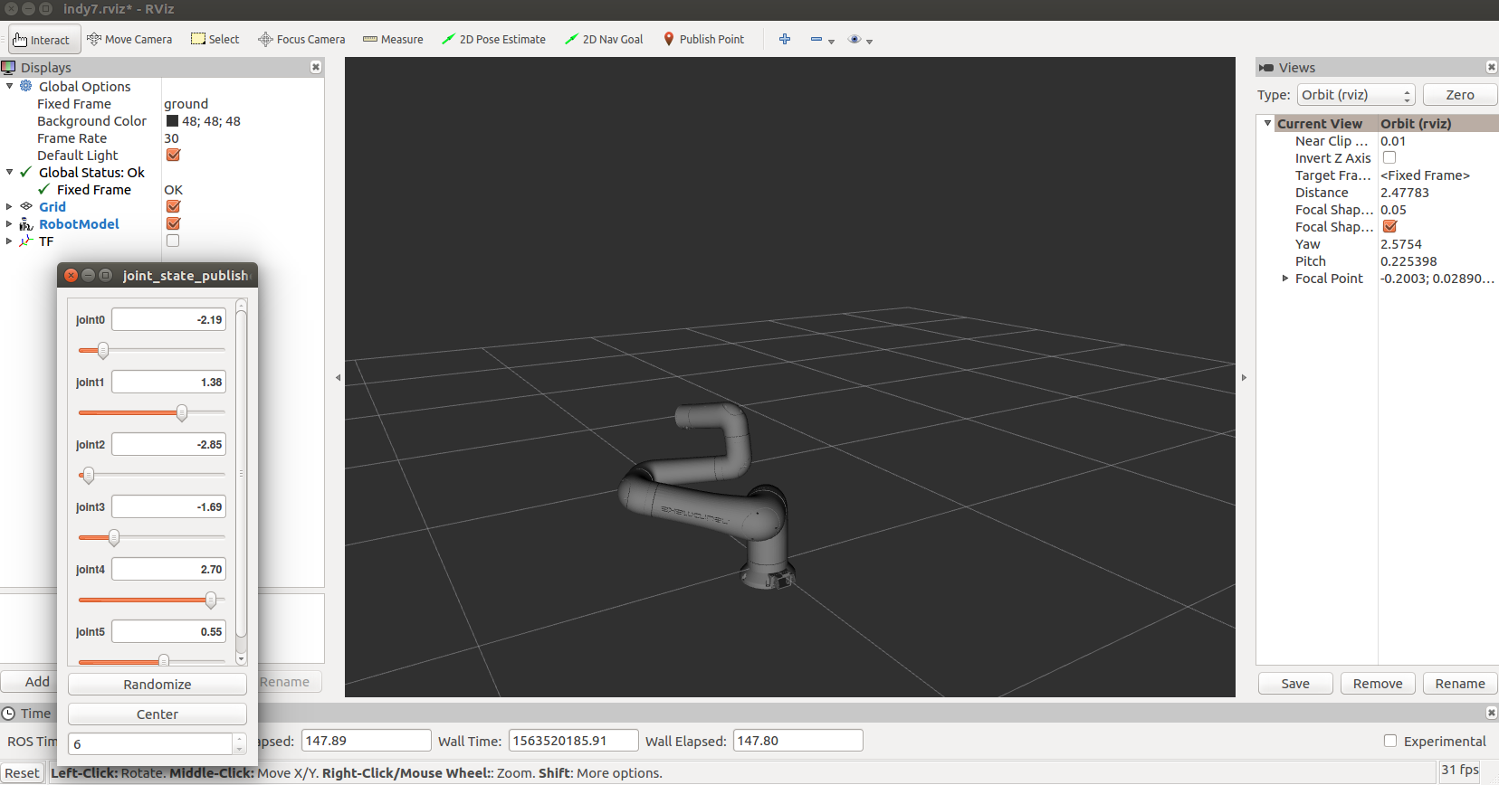This screenshot has height=785, width=1499.
Task: Click the Fixed Frame ground value
Action: click(186, 104)
